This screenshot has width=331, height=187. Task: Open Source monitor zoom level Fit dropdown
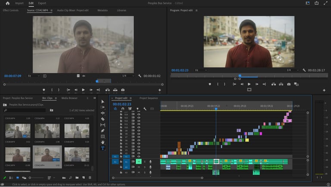34,76
